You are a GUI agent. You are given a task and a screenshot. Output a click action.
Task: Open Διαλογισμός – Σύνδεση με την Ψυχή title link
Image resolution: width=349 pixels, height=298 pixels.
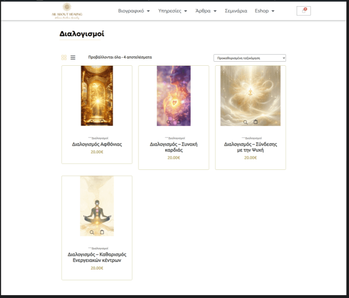click(250, 147)
